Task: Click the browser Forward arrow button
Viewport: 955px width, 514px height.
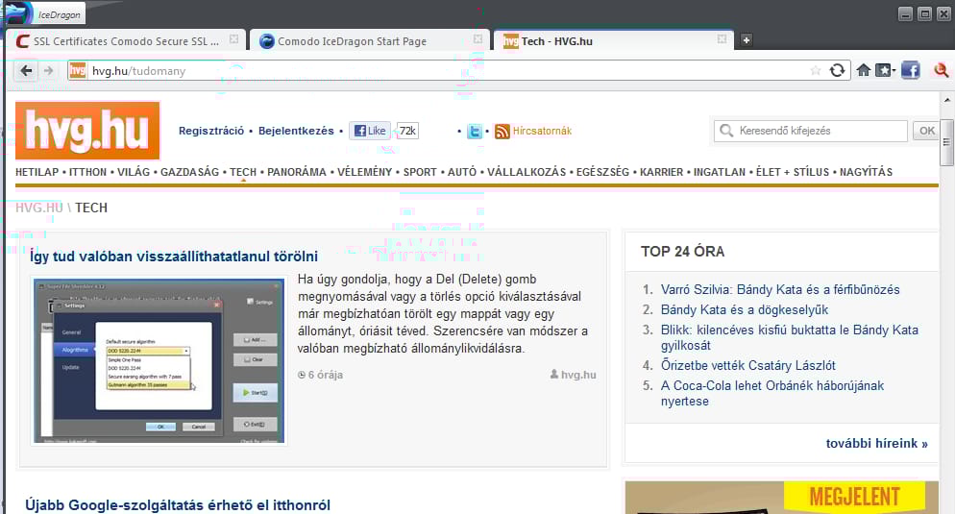Action: click(x=48, y=71)
